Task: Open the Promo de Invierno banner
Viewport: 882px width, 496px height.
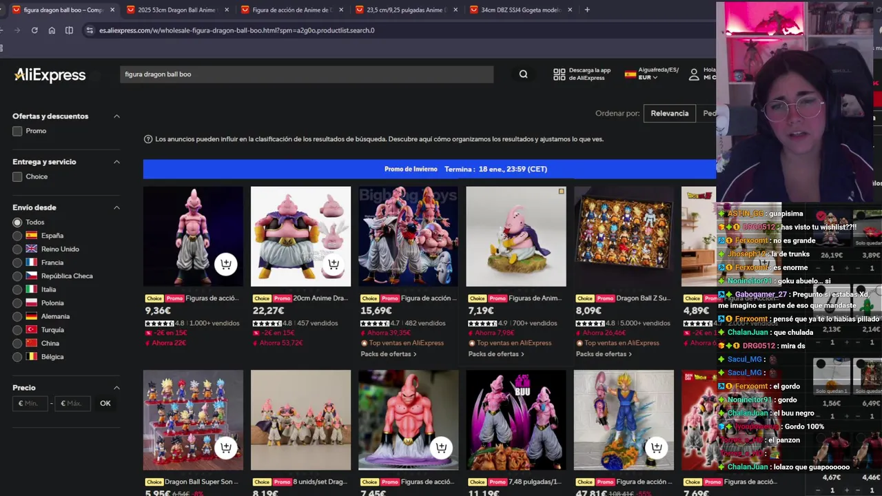Action: (429, 169)
